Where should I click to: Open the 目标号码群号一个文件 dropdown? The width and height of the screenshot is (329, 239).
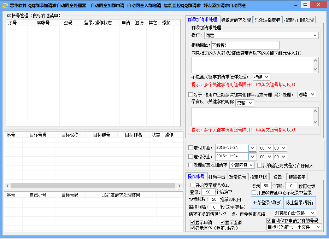294,227
